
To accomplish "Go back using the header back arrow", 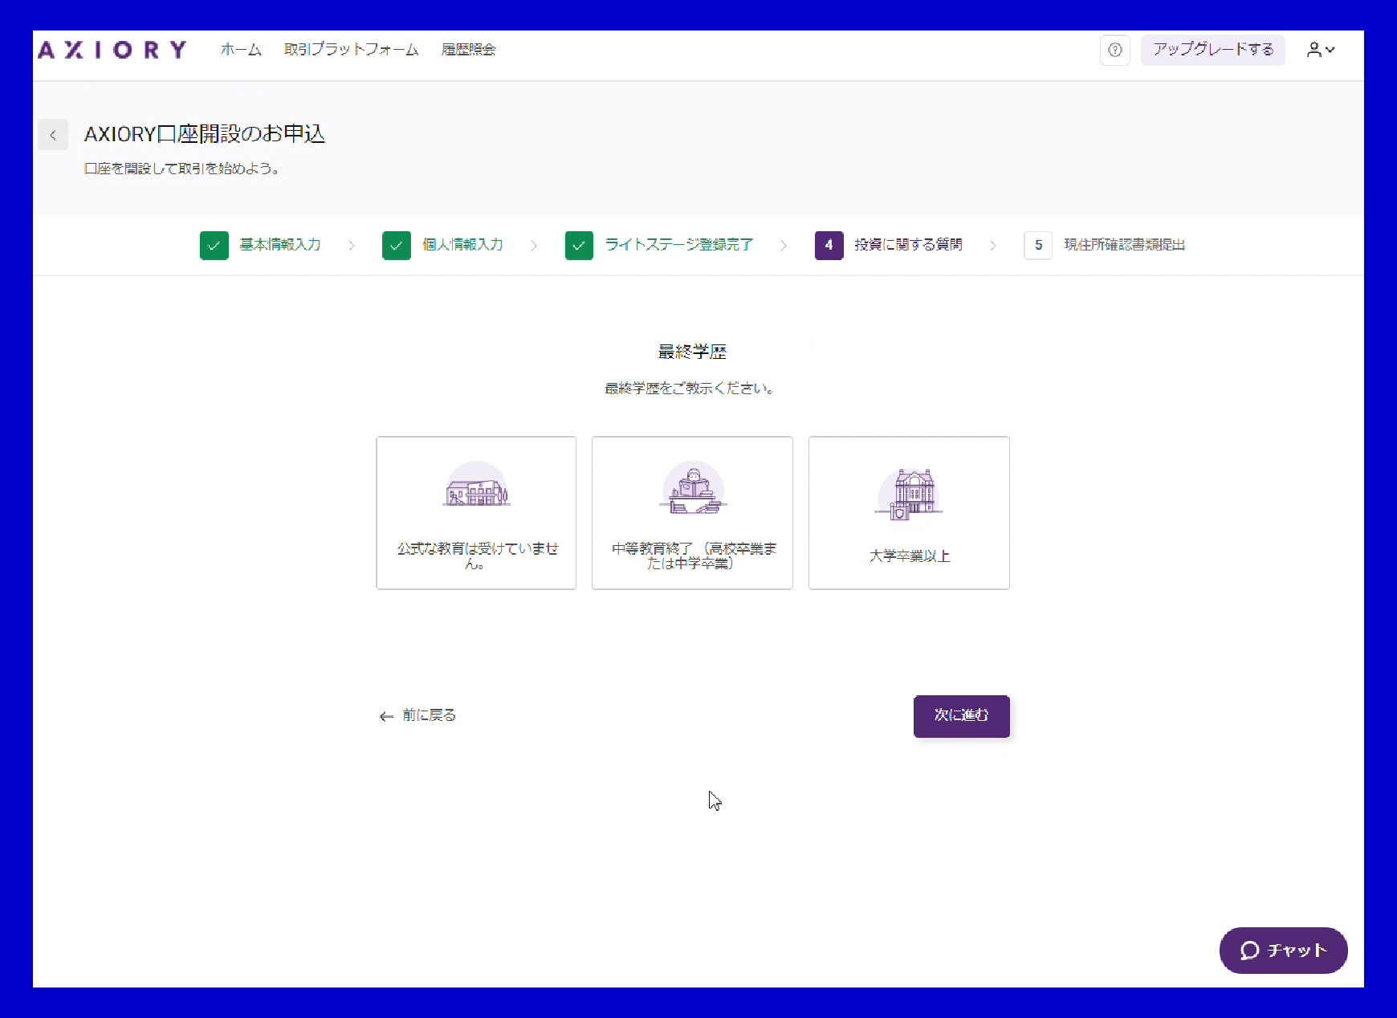I will pos(53,135).
